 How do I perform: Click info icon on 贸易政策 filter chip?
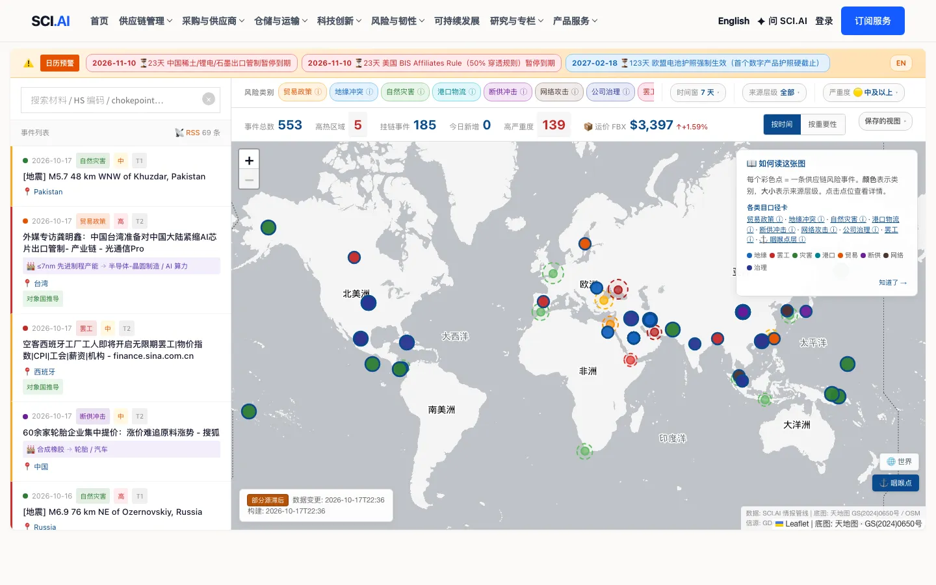318,92
